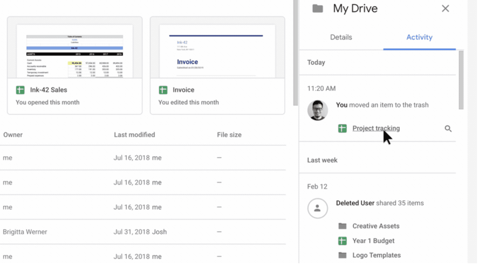
Task: Click the Sheets icon beside Project tracking
Action: (342, 128)
